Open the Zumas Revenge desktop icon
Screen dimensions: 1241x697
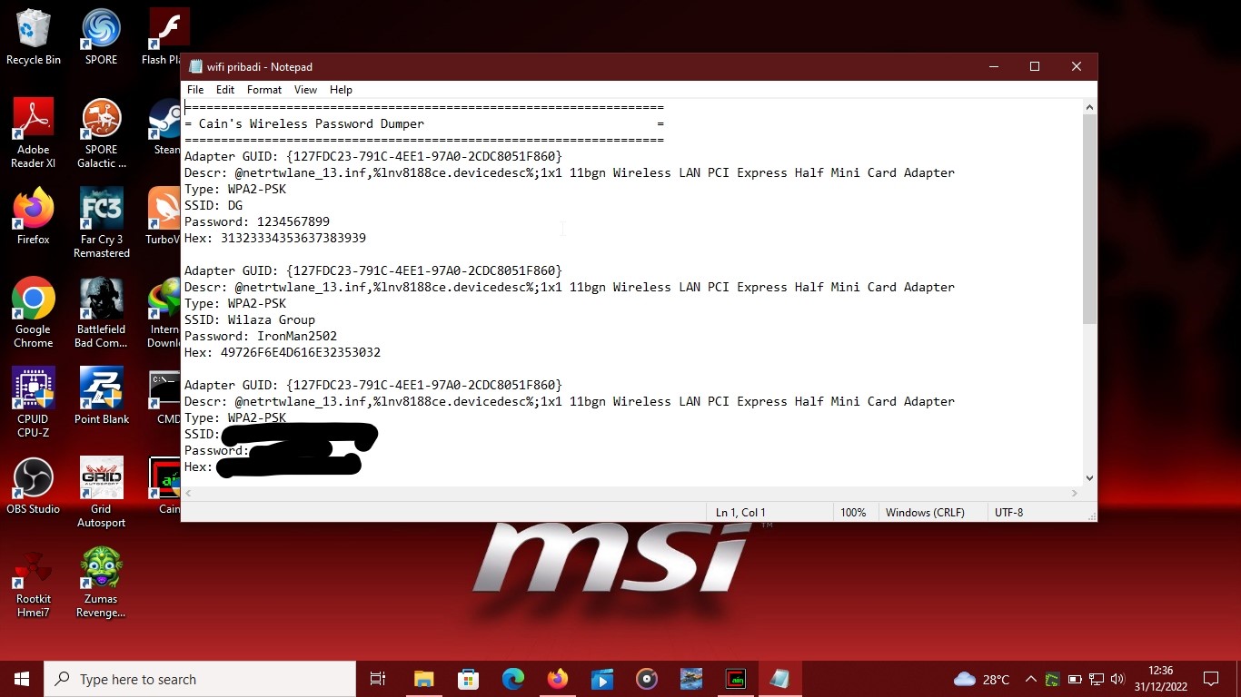click(101, 583)
